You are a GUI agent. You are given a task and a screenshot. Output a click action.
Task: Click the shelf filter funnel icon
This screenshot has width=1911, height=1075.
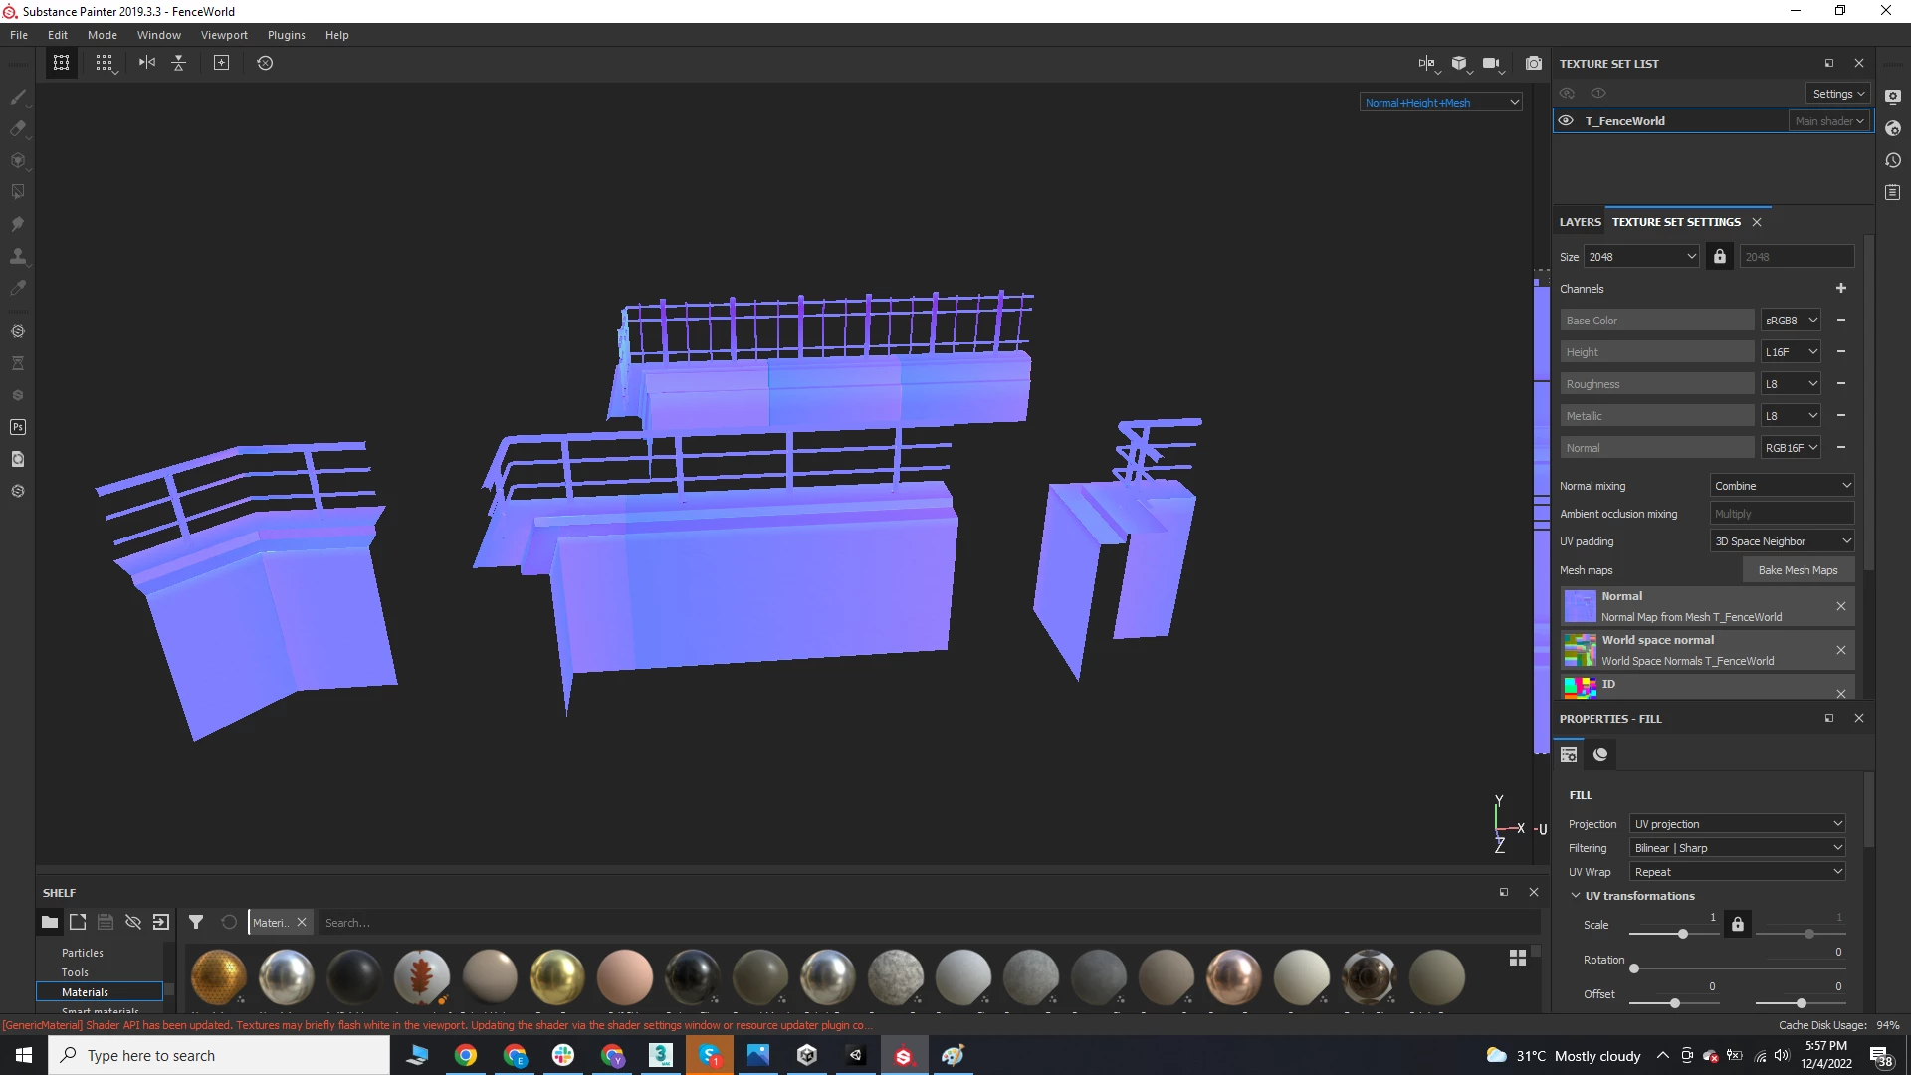196,923
